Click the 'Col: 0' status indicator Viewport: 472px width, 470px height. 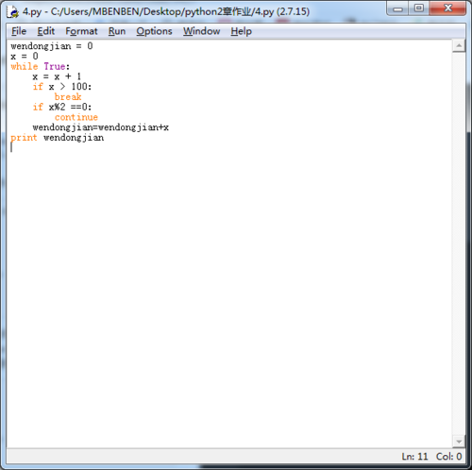pos(448,456)
